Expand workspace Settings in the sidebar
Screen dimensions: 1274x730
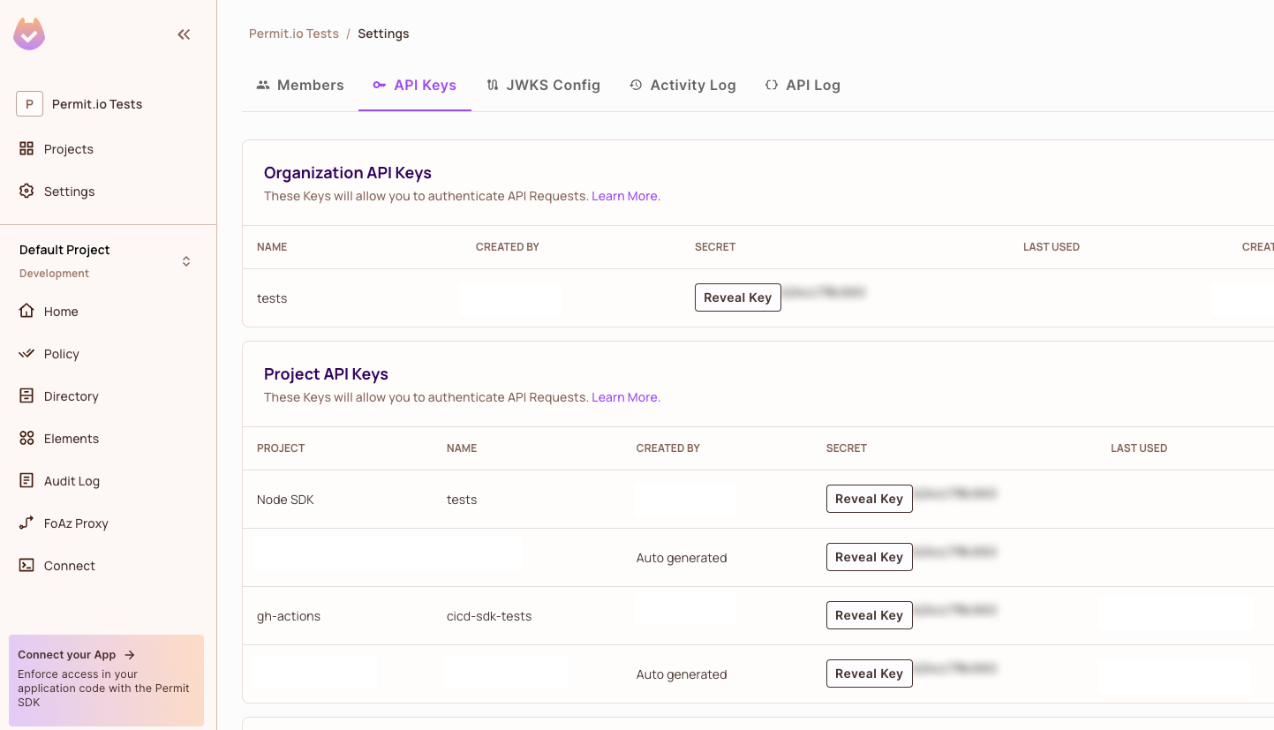pyautogui.click(x=69, y=191)
